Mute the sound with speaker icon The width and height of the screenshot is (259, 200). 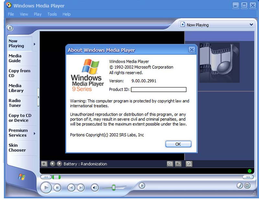[95, 187]
